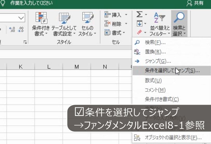
Task: Select 数式(U) menu item
Action: 172,81
